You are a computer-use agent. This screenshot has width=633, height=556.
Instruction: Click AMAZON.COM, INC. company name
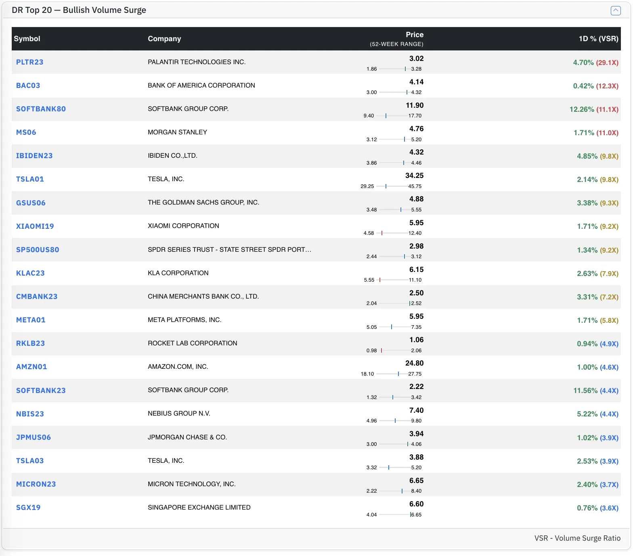[178, 367]
